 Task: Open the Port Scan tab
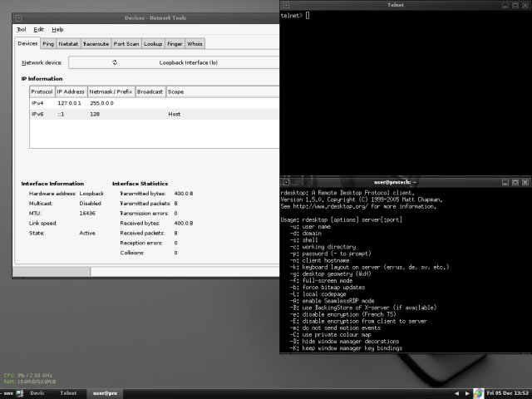click(x=126, y=43)
